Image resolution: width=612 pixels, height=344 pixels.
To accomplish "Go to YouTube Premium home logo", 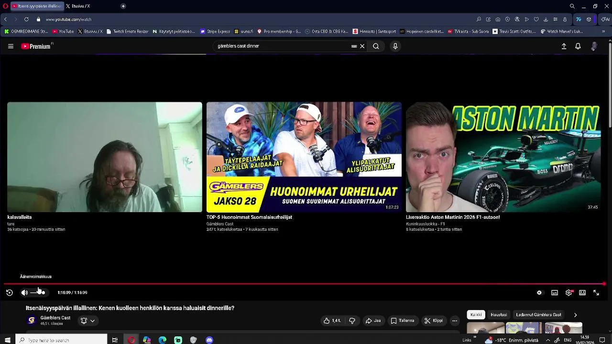I will click(x=37, y=46).
